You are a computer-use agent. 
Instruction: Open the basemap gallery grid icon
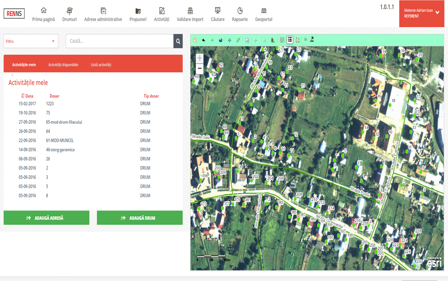(x=282, y=40)
